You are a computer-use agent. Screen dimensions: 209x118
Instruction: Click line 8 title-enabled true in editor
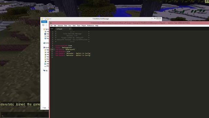coord(64,46)
